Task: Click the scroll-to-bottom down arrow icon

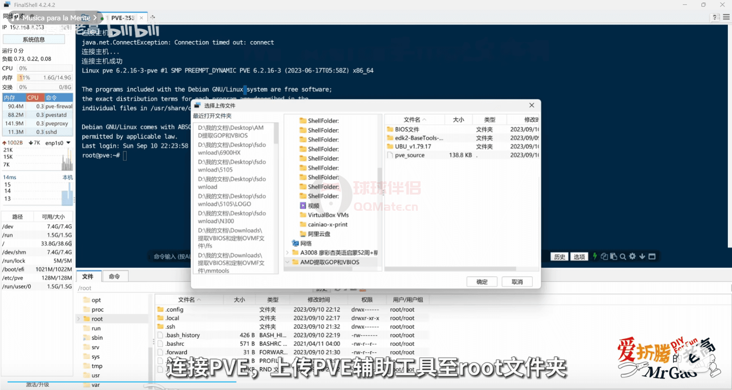Action: pos(642,256)
